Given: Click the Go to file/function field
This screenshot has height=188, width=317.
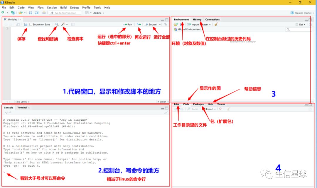Looking at the screenshot, I should (x=65, y=13).
